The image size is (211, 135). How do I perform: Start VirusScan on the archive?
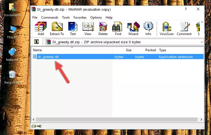[x=167, y=28]
